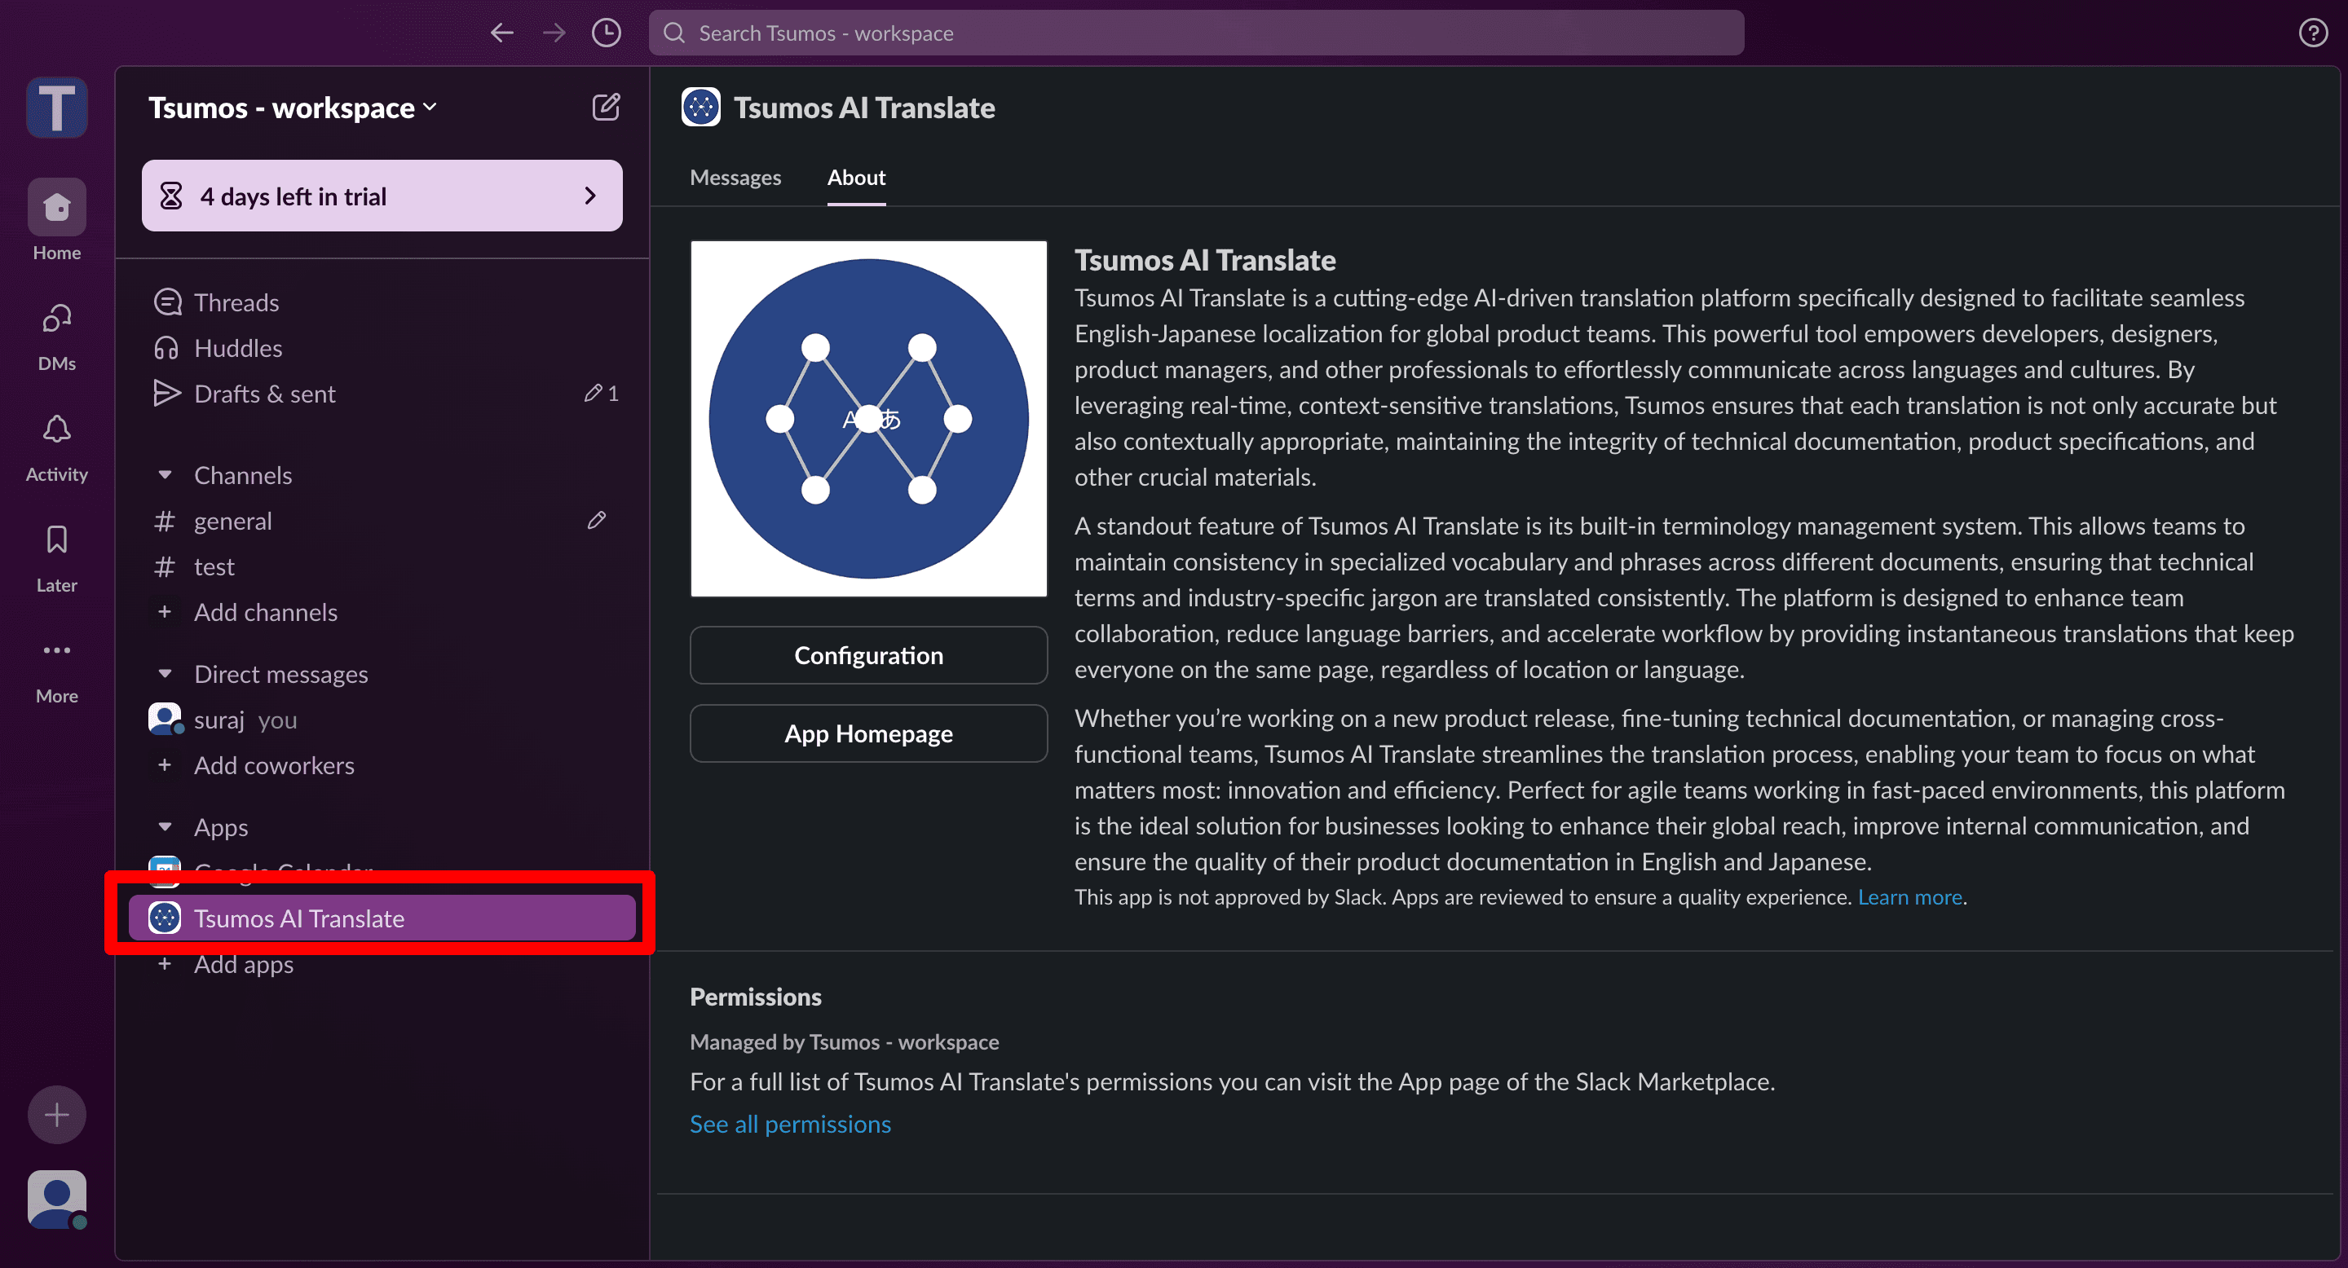Open the Help question mark icon
This screenshot has width=2348, height=1268.
2312,33
